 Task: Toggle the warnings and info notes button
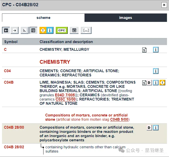tap(46, 30)
